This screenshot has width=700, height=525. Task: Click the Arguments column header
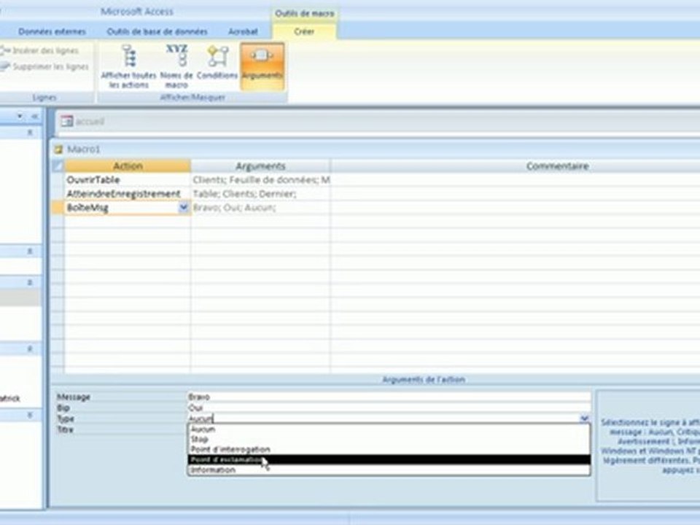click(x=260, y=166)
